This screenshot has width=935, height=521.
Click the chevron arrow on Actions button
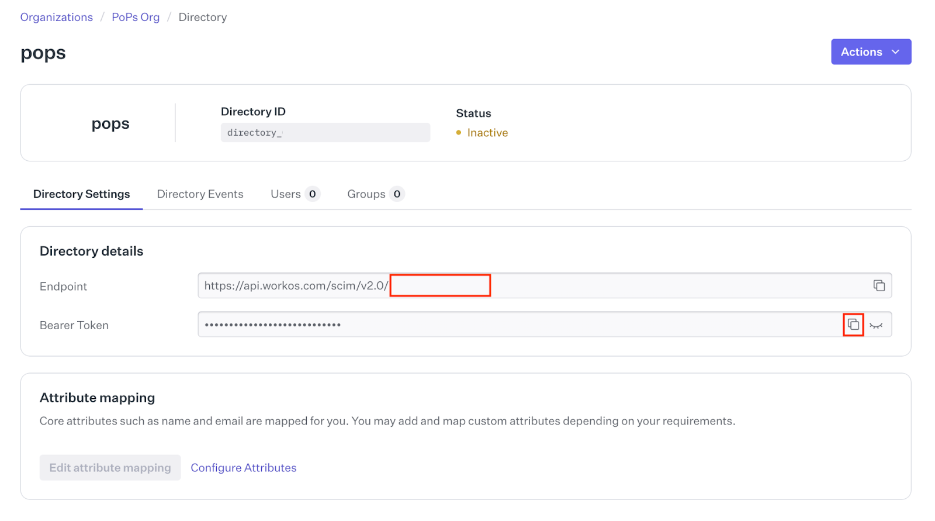[895, 52]
